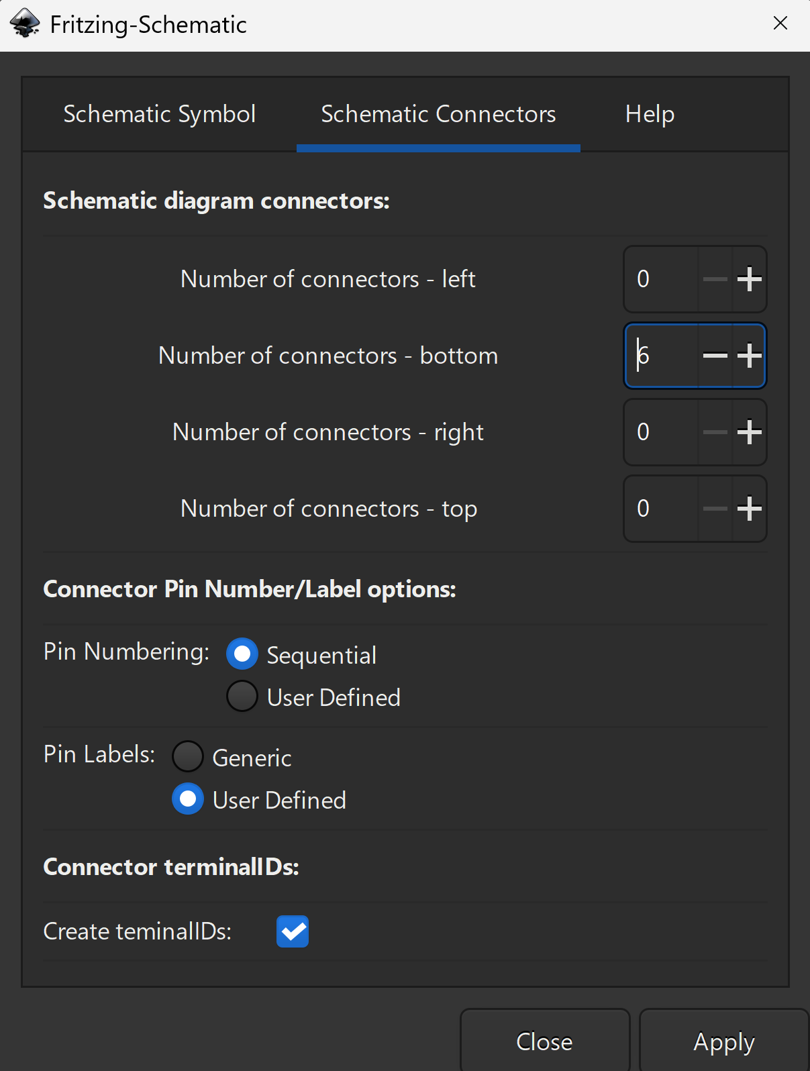Select Sequential pin numbering
This screenshot has width=810, height=1071.
point(242,654)
